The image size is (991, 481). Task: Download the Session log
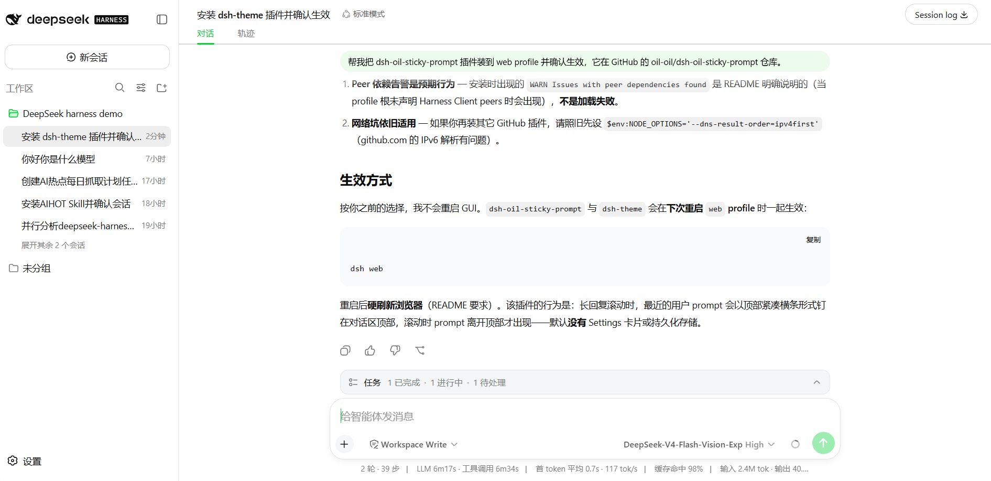941,15
